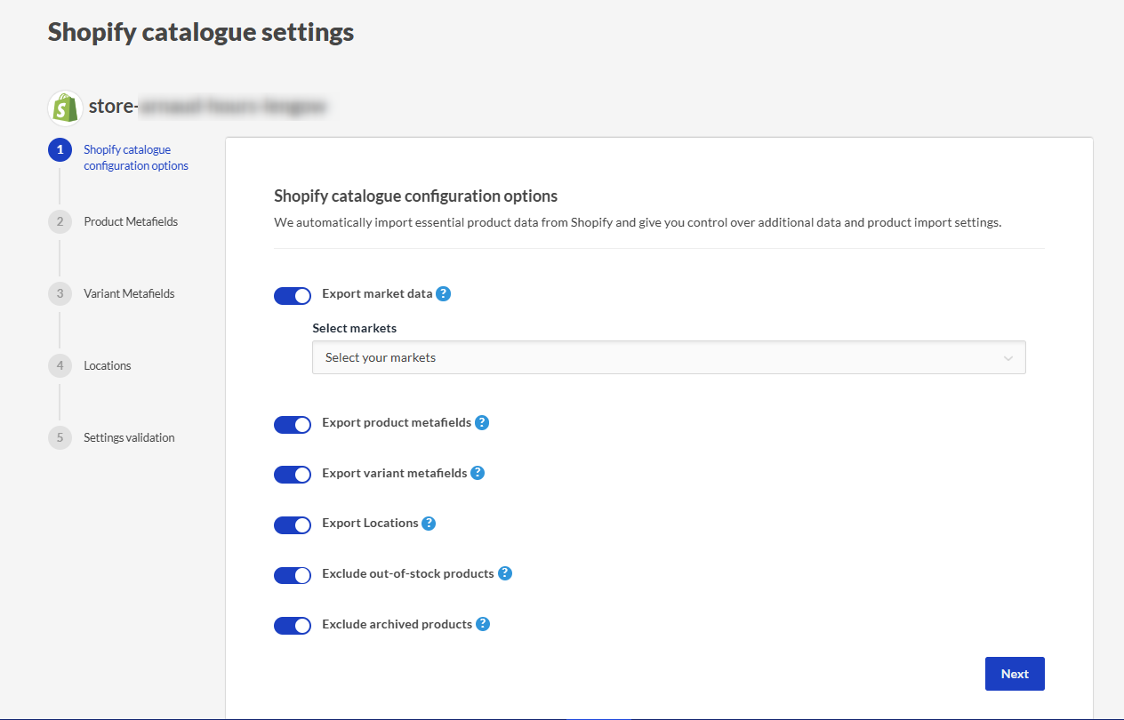Click help icon next to Export variant metafields
This screenshot has width=1124, height=720.
point(478,473)
